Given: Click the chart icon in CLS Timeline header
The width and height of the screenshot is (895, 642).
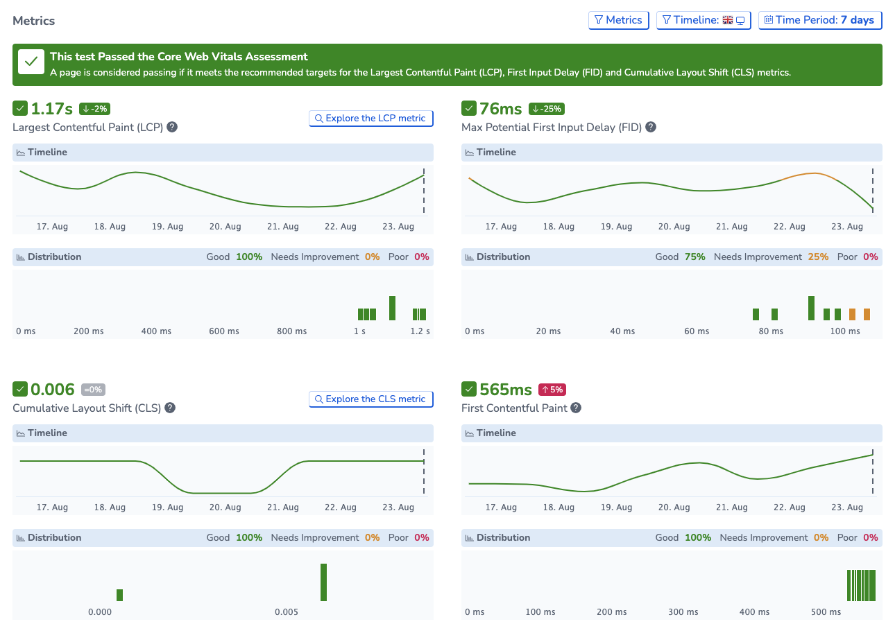Looking at the screenshot, I should 21,433.
